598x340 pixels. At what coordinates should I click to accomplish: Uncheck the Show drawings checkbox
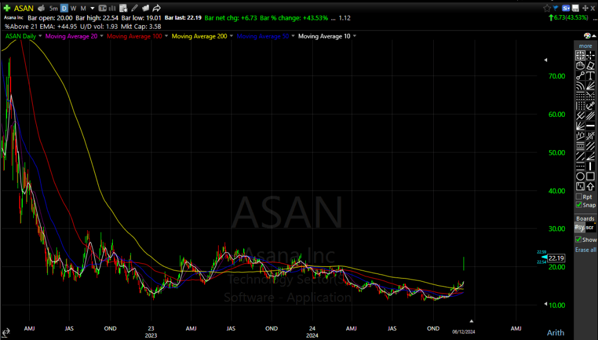579,240
